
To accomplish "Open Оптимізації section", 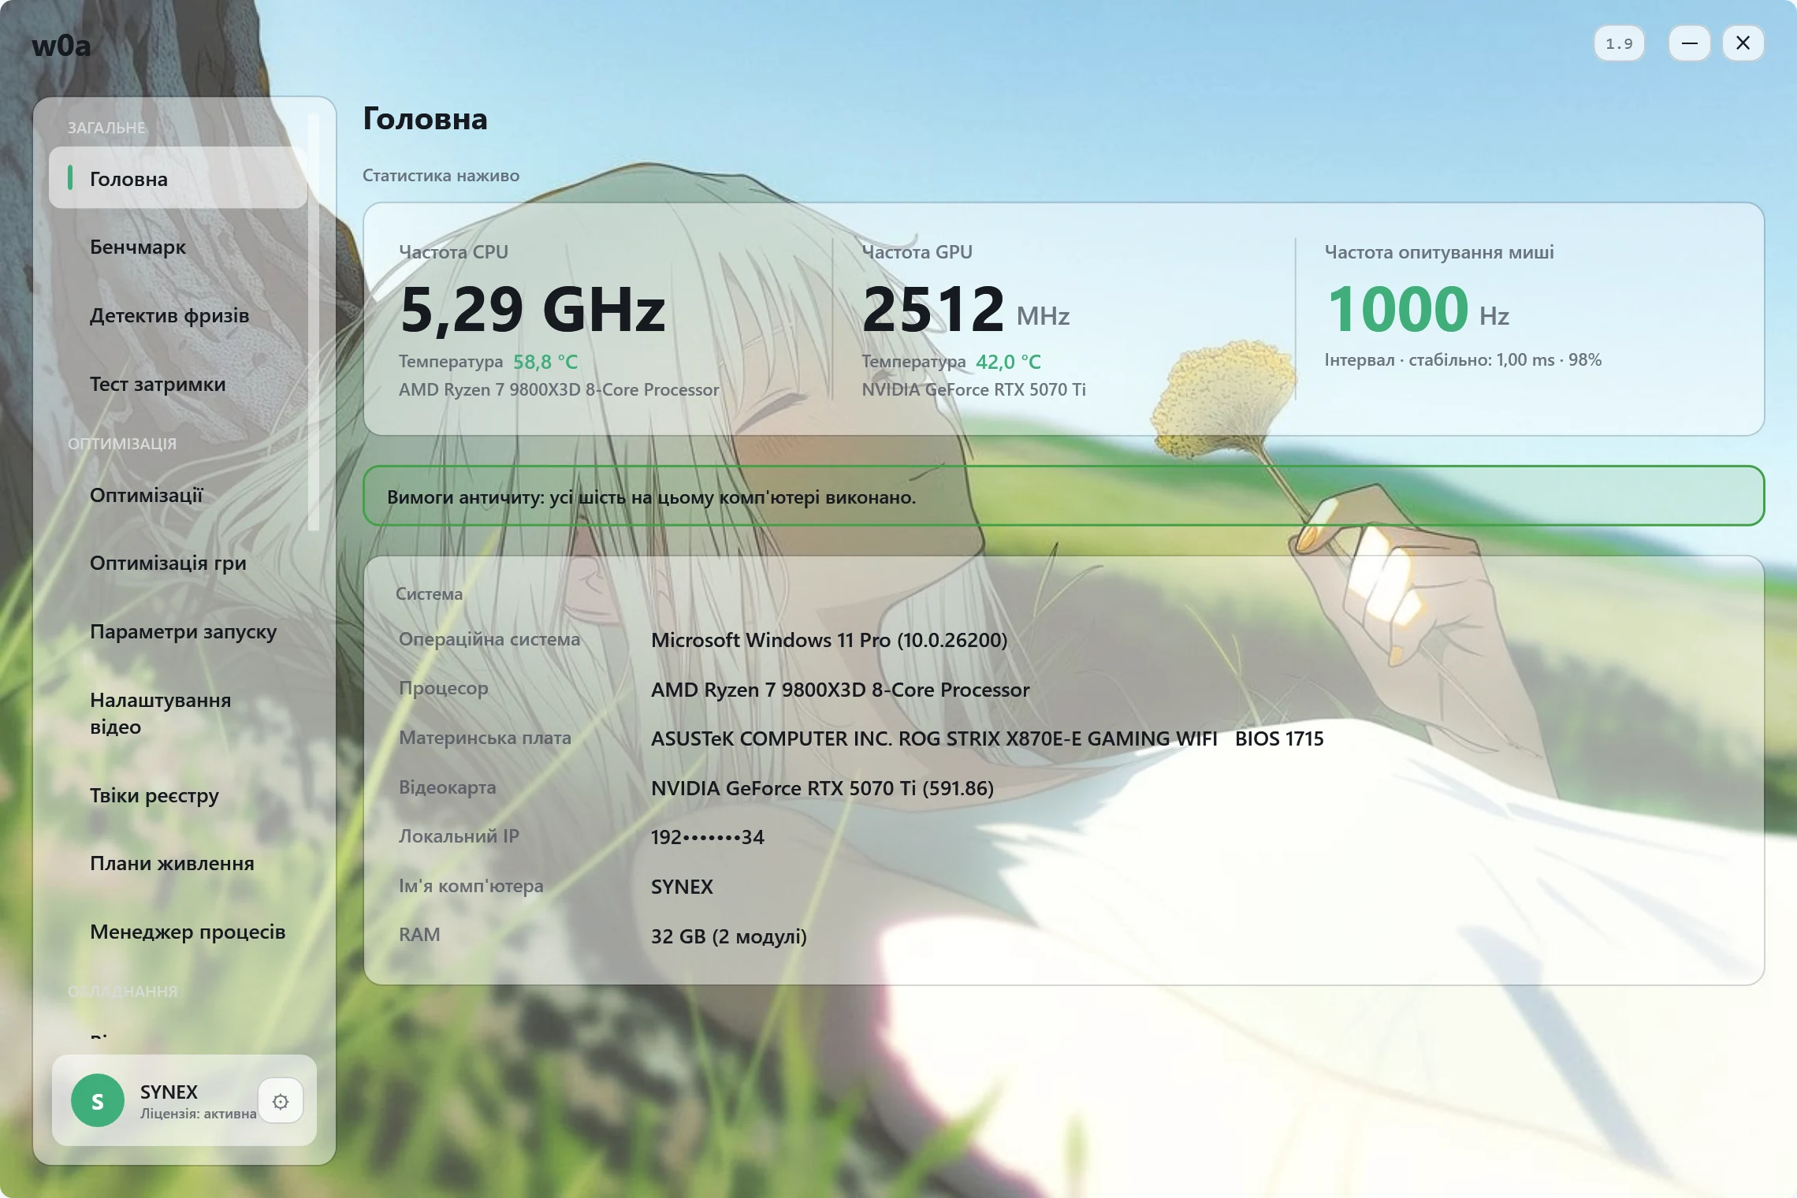I will click(x=178, y=495).
